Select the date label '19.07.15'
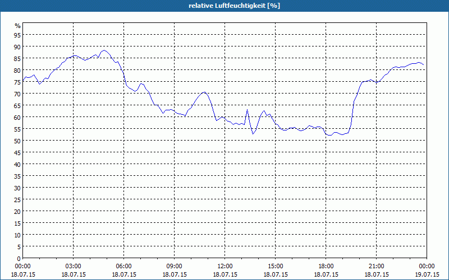 point(427,274)
